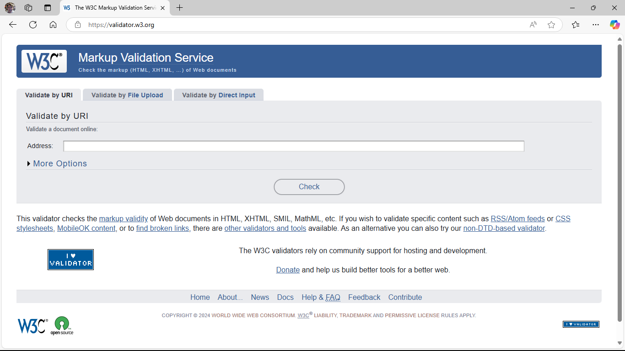Switch to the Validate by File Upload tab

click(127, 95)
